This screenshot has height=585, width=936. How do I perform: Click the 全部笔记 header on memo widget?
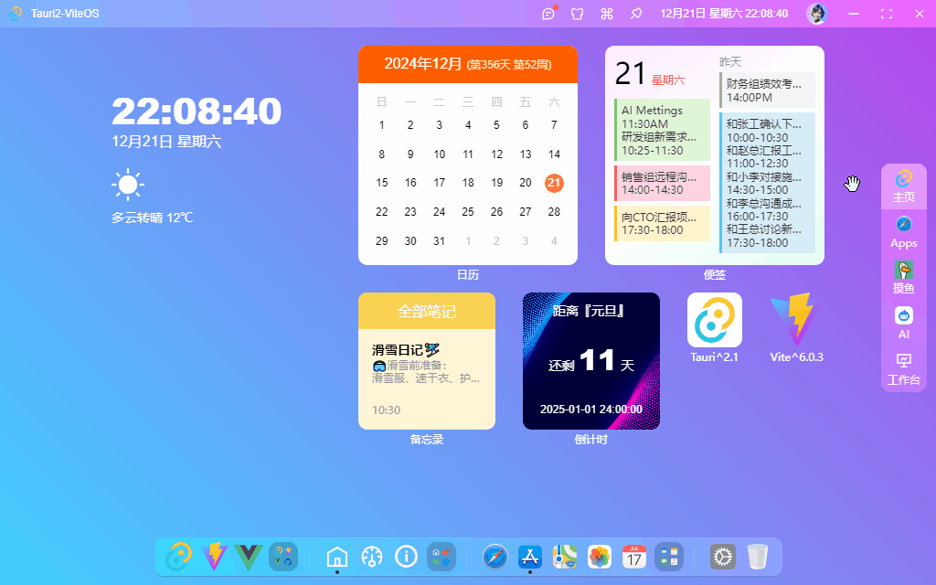click(427, 311)
